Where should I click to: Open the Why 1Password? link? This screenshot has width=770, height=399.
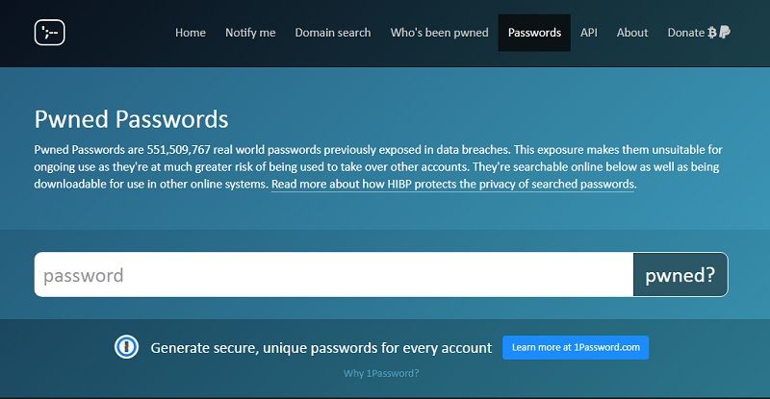381,373
